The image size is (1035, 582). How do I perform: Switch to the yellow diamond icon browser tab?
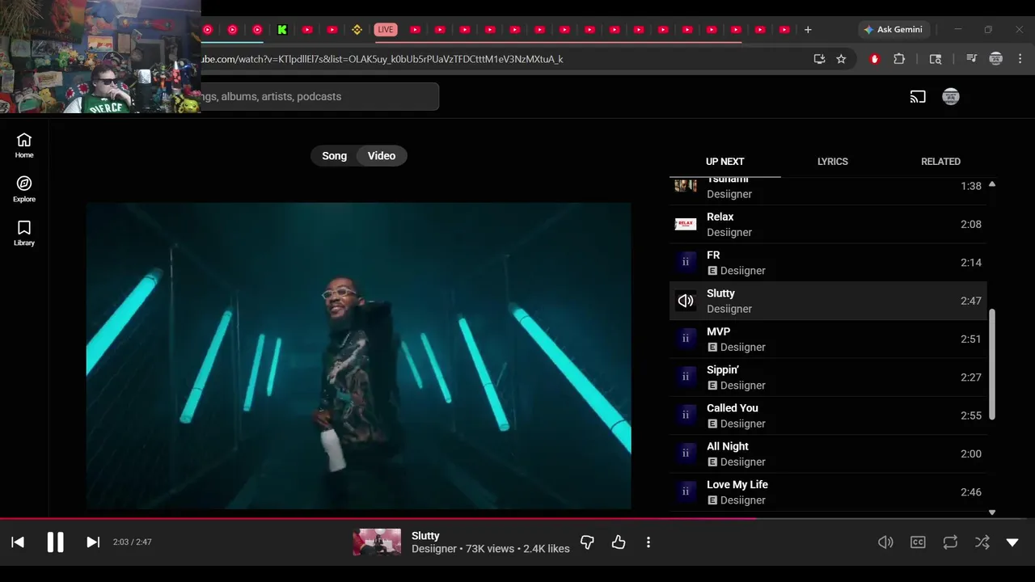pyautogui.click(x=357, y=30)
